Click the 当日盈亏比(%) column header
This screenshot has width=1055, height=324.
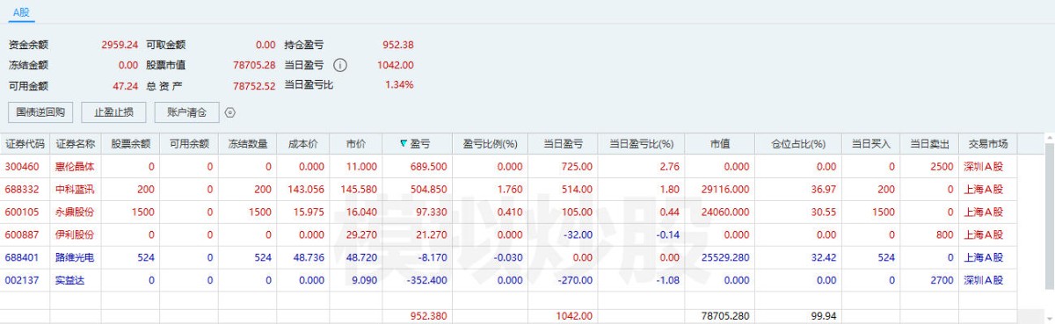[x=642, y=144]
